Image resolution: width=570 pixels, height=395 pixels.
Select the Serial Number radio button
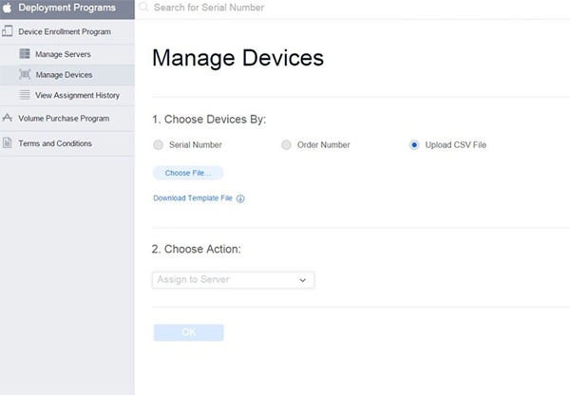pos(158,144)
